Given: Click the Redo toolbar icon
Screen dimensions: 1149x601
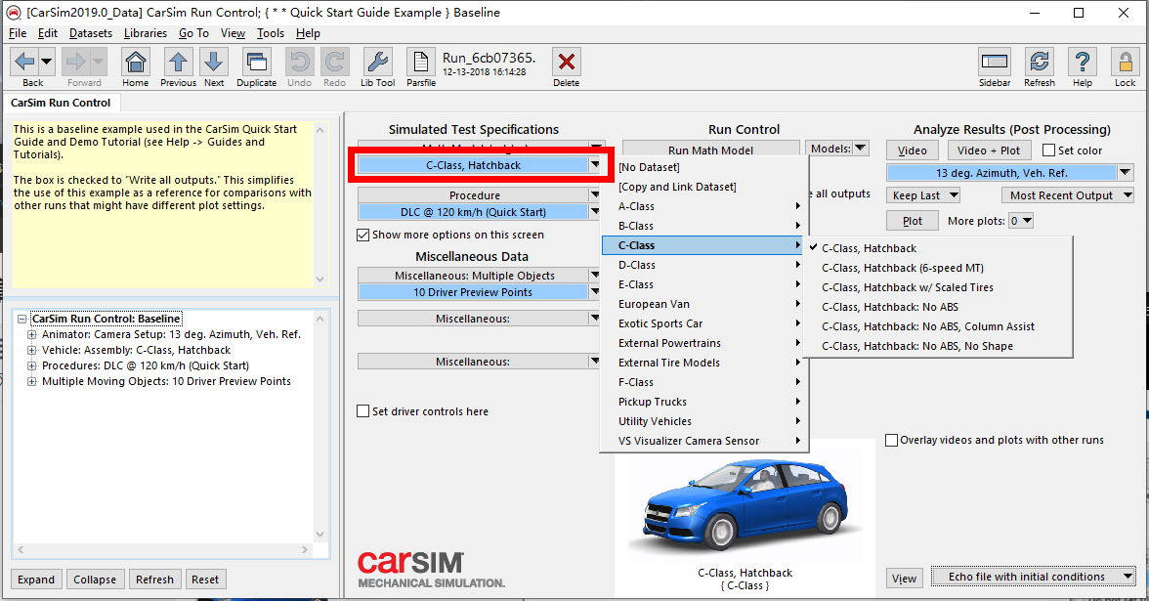Looking at the screenshot, I should [335, 62].
